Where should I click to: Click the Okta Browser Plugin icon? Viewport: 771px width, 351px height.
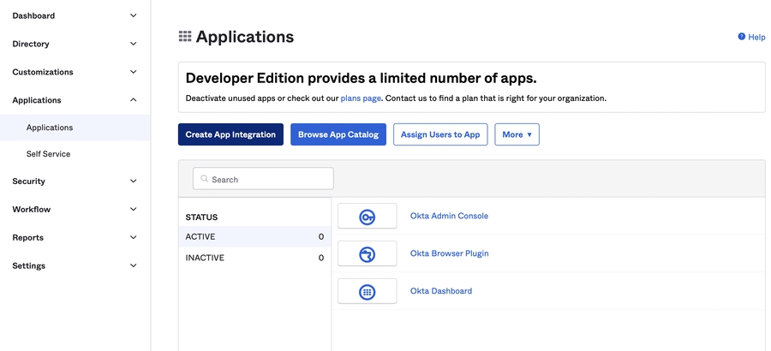click(367, 254)
